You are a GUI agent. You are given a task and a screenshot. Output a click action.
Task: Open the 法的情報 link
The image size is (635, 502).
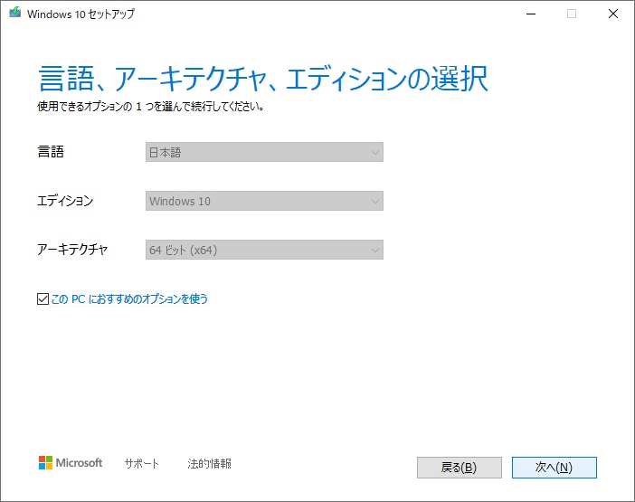tap(209, 463)
